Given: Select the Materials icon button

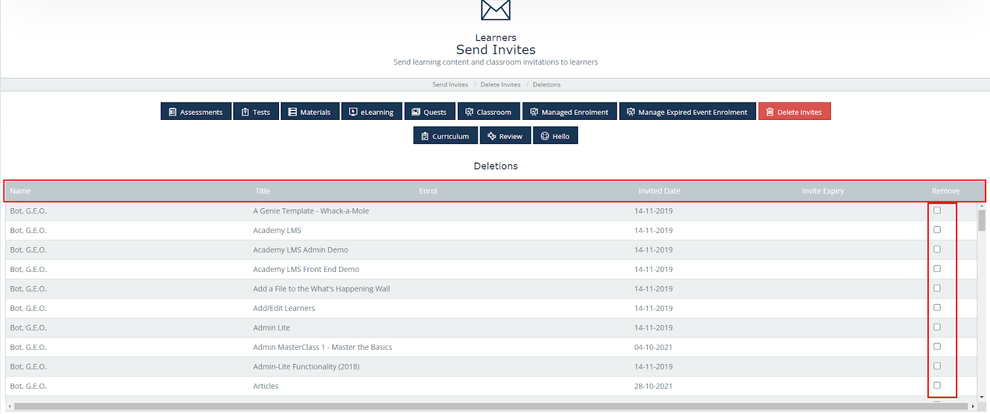Looking at the screenshot, I should click(293, 112).
